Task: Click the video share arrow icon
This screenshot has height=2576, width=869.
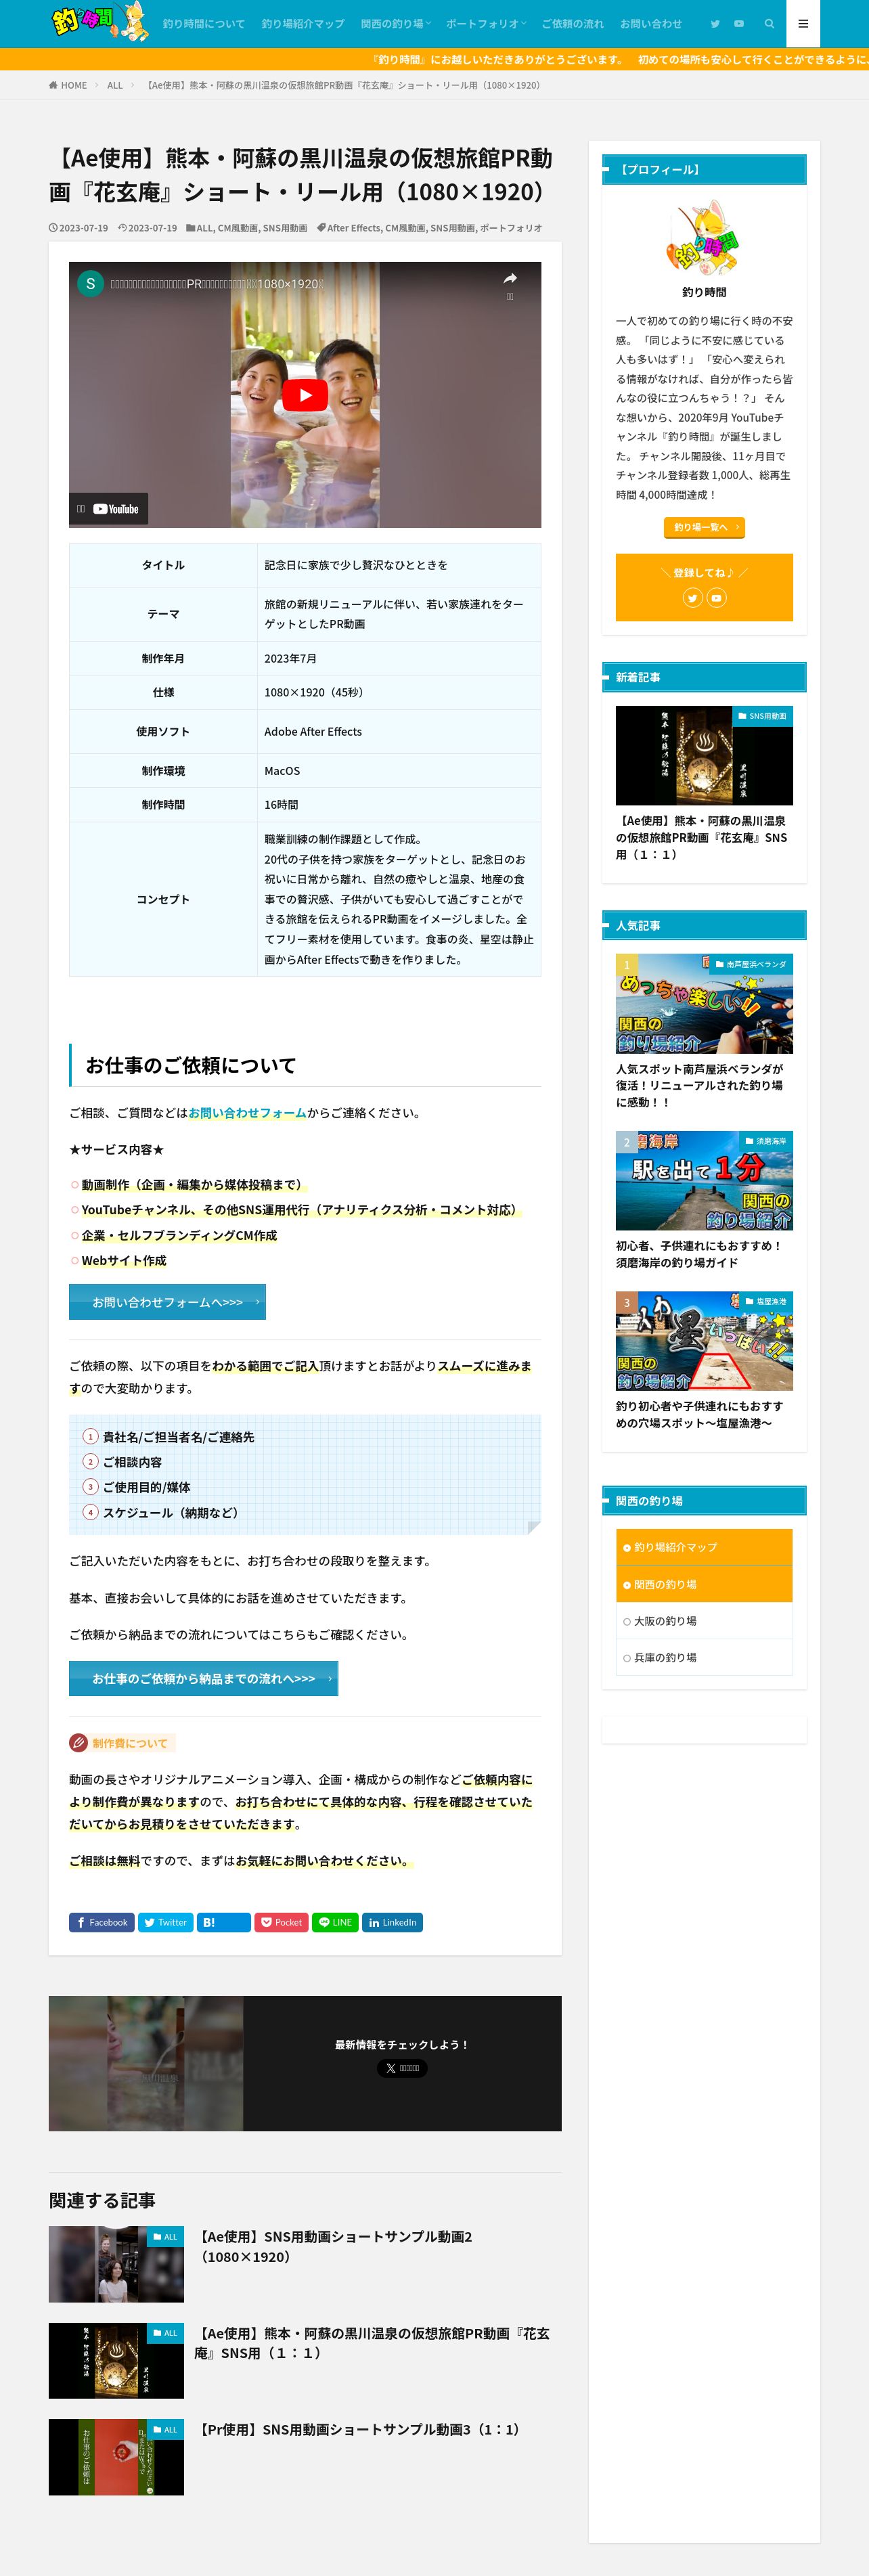Action: pyautogui.click(x=510, y=279)
